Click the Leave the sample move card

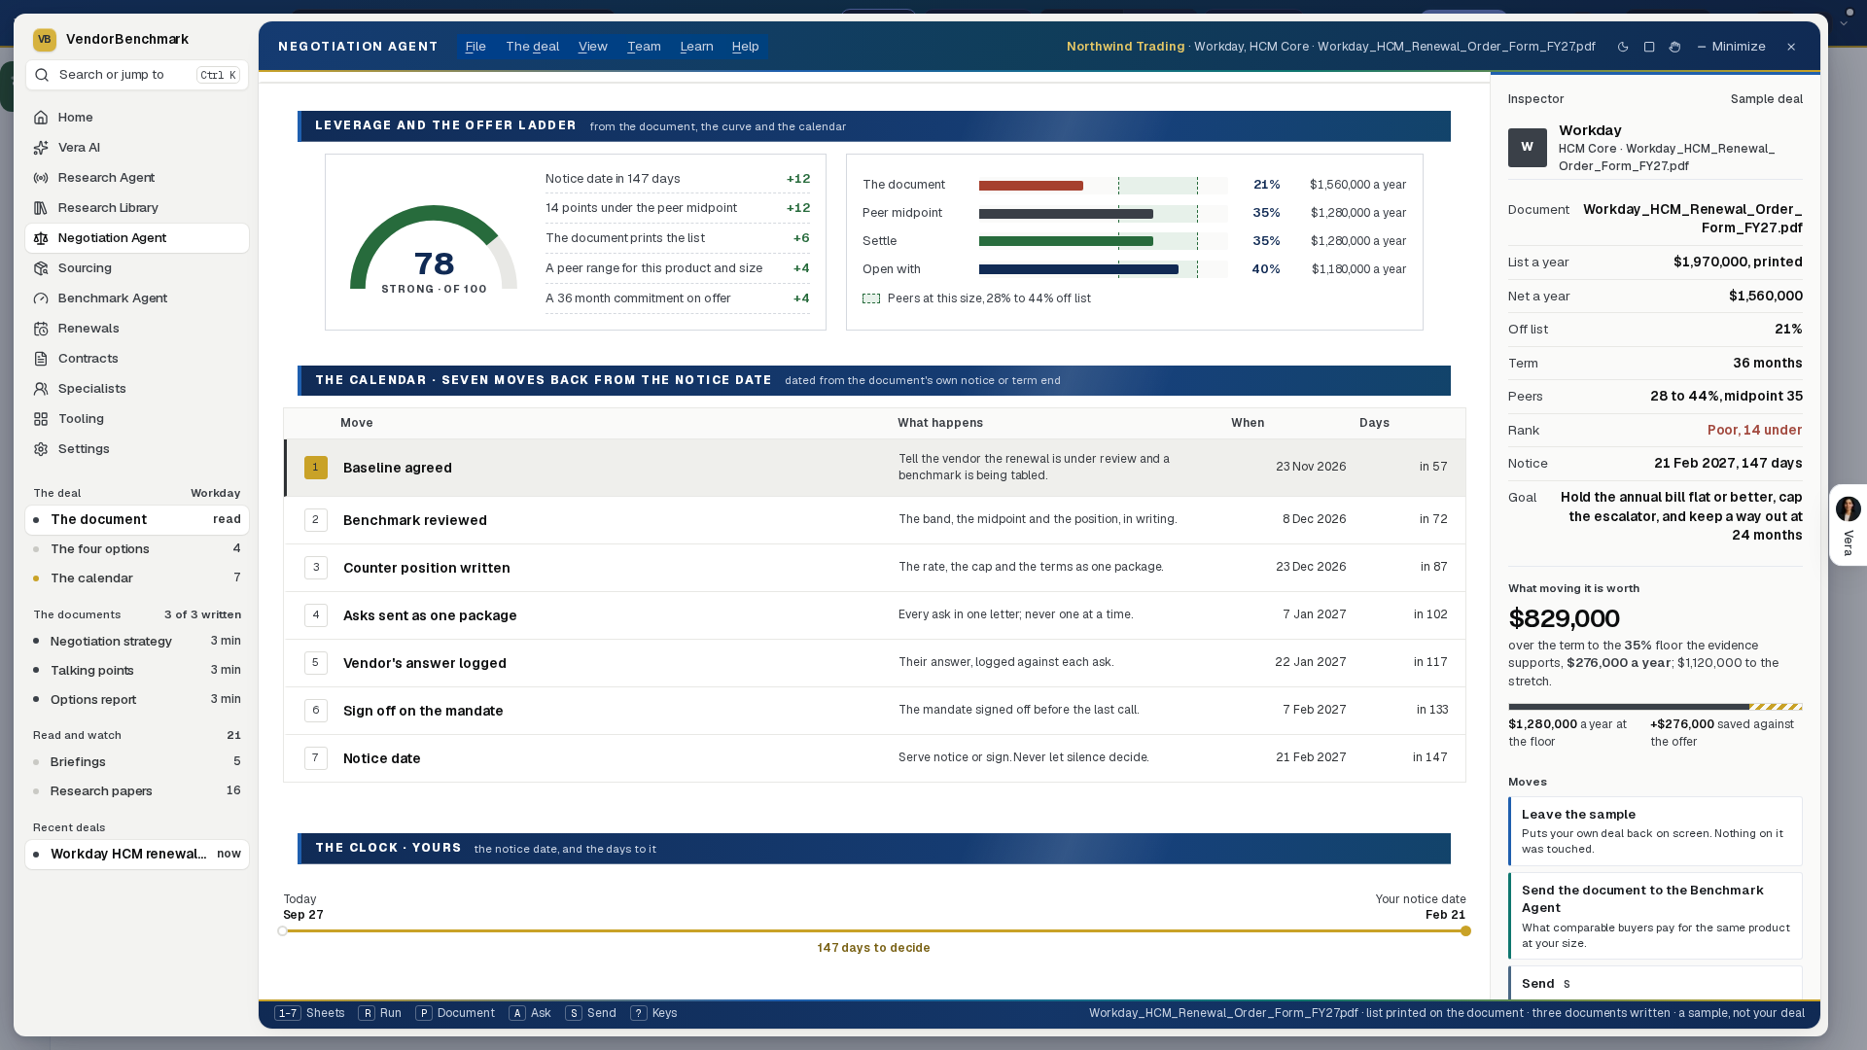point(1655,831)
